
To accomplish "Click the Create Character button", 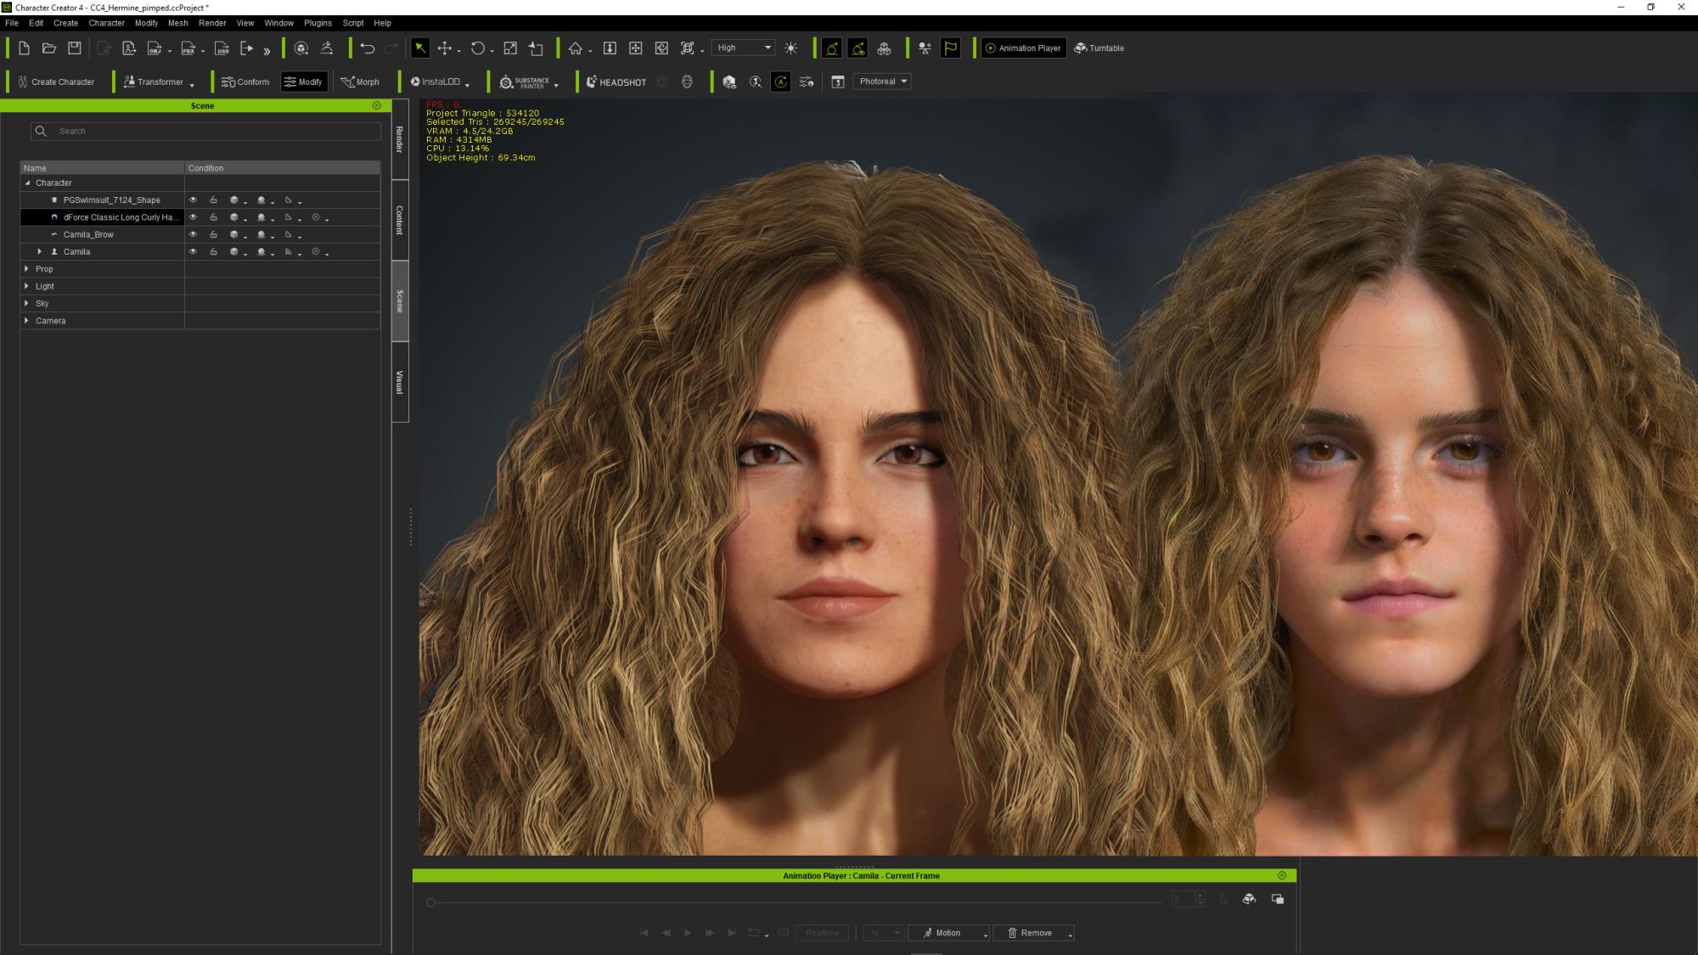I will [56, 82].
